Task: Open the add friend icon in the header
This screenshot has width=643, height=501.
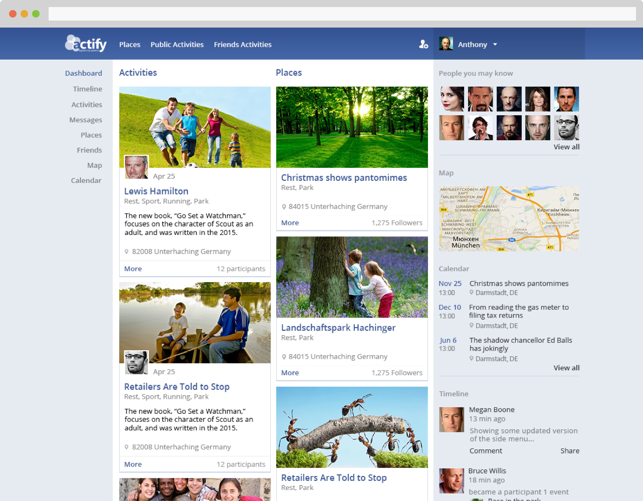Action: pos(423,44)
